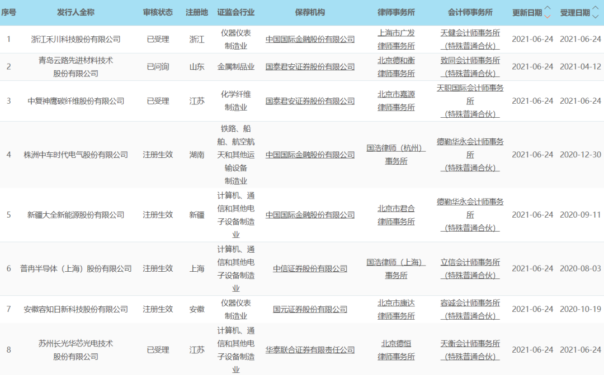Click 化学纤维制造业 industry cell
Image resolution: width=604 pixels, height=375 pixels.
click(x=236, y=101)
